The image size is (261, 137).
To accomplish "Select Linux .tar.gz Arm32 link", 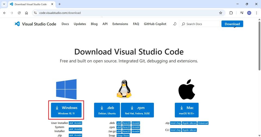I will 126,131.
